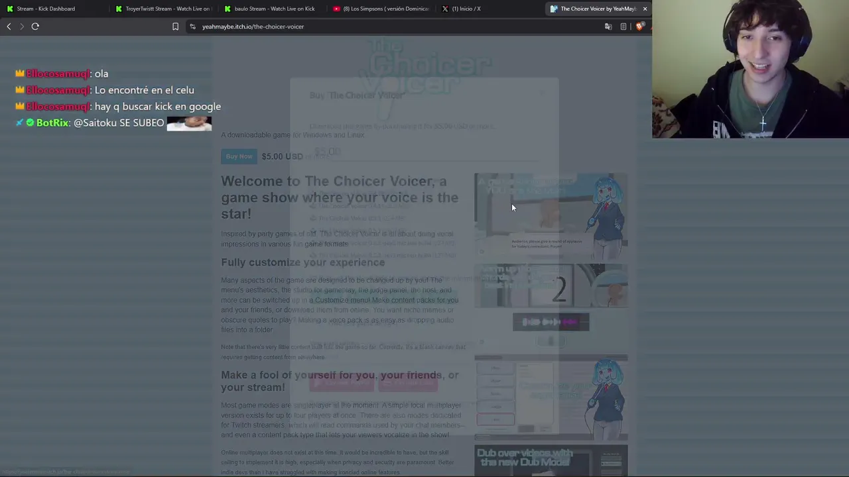Open the first game screenshot with applause caption

[x=551, y=216]
